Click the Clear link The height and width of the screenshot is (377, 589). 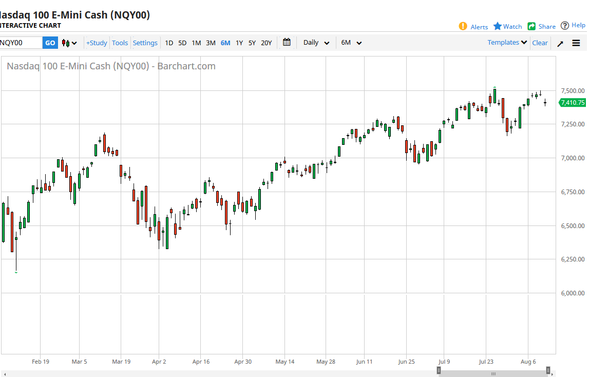coord(540,43)
